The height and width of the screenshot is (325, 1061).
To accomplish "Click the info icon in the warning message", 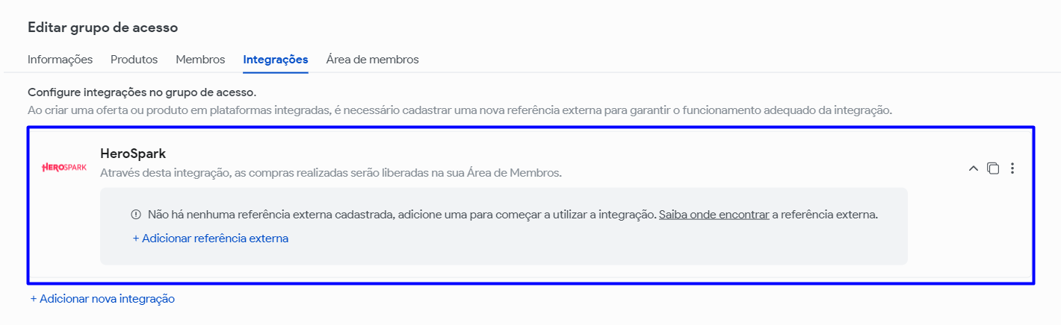I will coord(136,215).
